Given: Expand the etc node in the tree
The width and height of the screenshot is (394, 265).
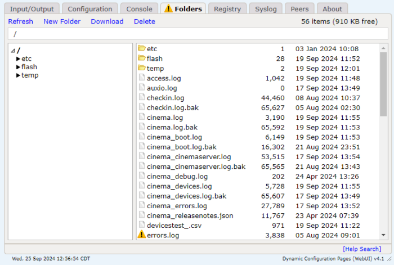Looking at the screenshot, I should point(18,59).
